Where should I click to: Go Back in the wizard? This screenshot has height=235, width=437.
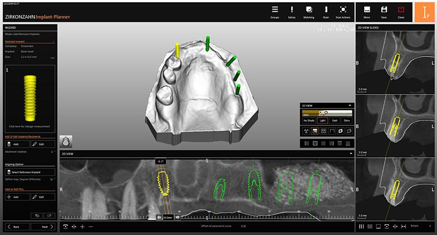(x=15, y=227)
